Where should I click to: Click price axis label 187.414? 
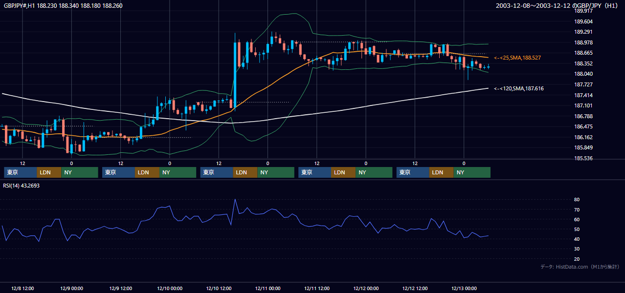tap(584, 95)
